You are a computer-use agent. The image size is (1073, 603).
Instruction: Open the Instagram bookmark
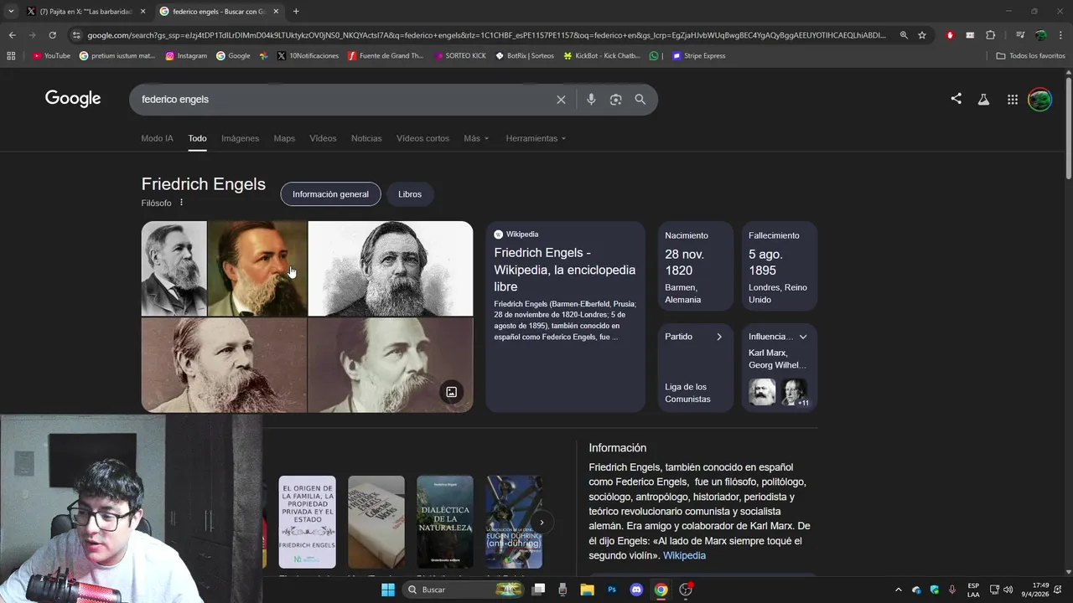[x=186, y=56]
